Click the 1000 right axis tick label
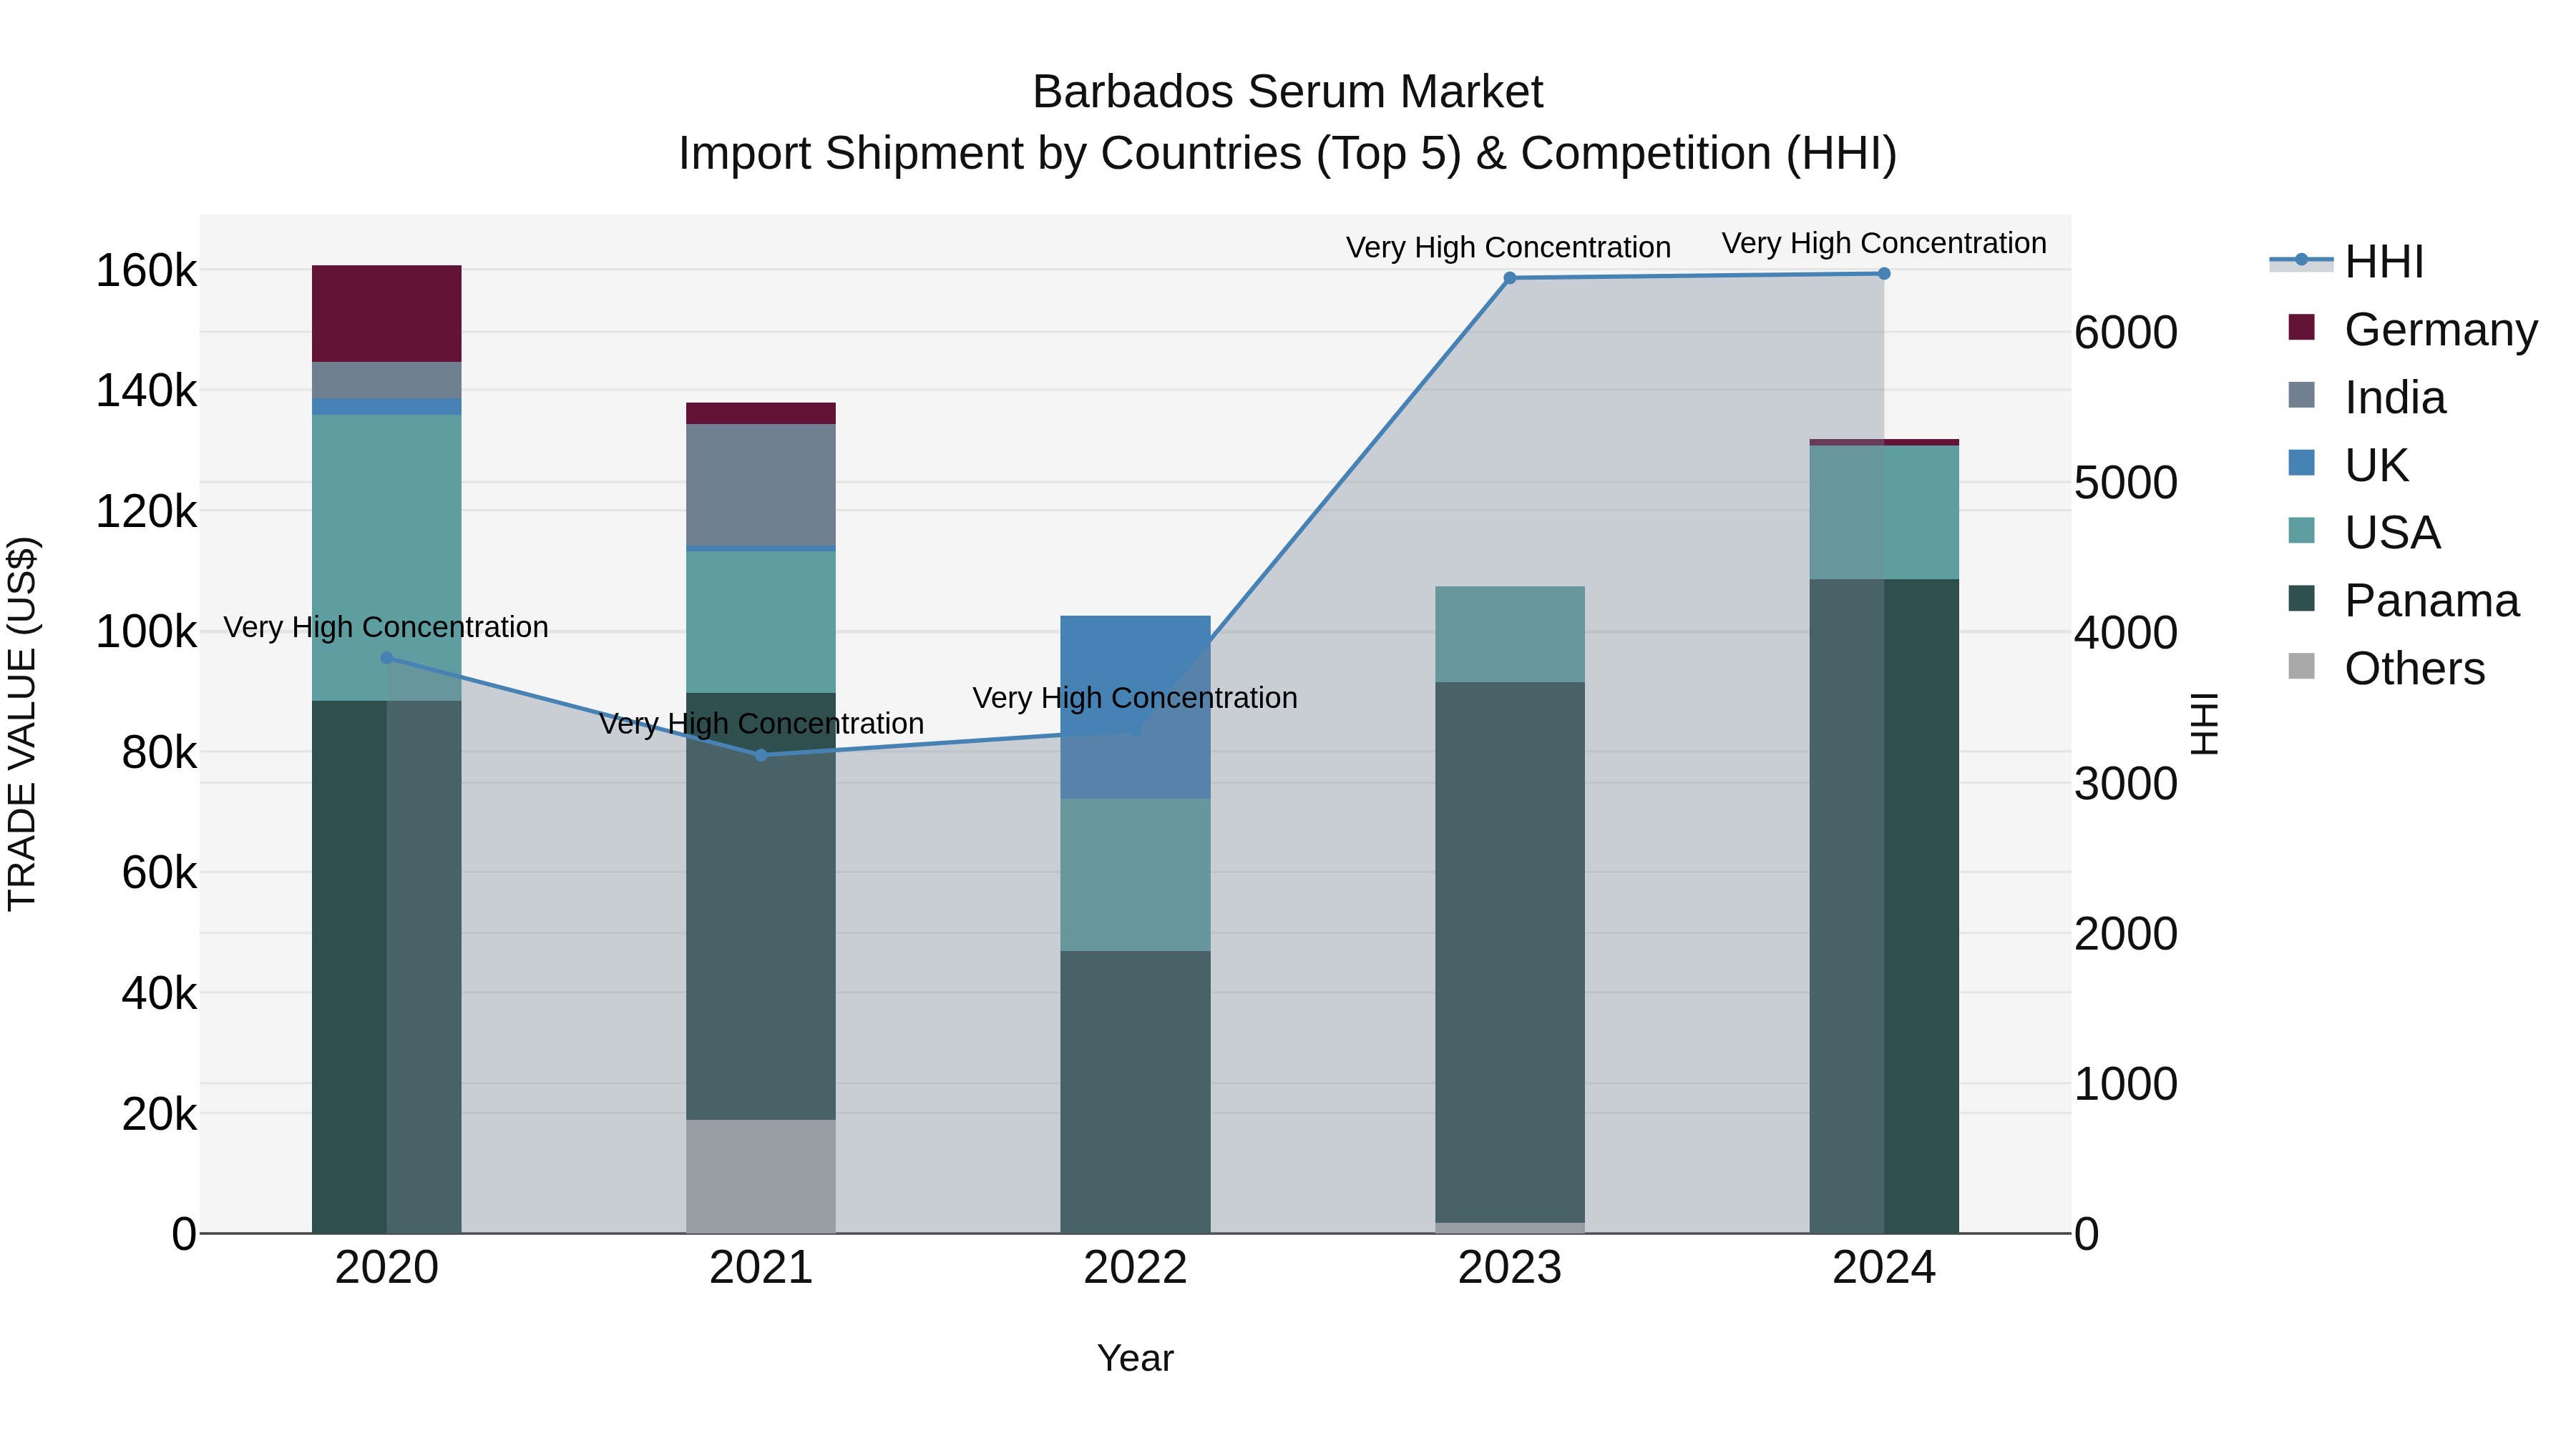The width and height of the screenshot is (2576, 1448). pos(2125,1084)
